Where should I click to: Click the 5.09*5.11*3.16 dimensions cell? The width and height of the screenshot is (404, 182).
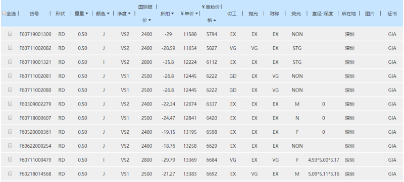pos(324,174)
